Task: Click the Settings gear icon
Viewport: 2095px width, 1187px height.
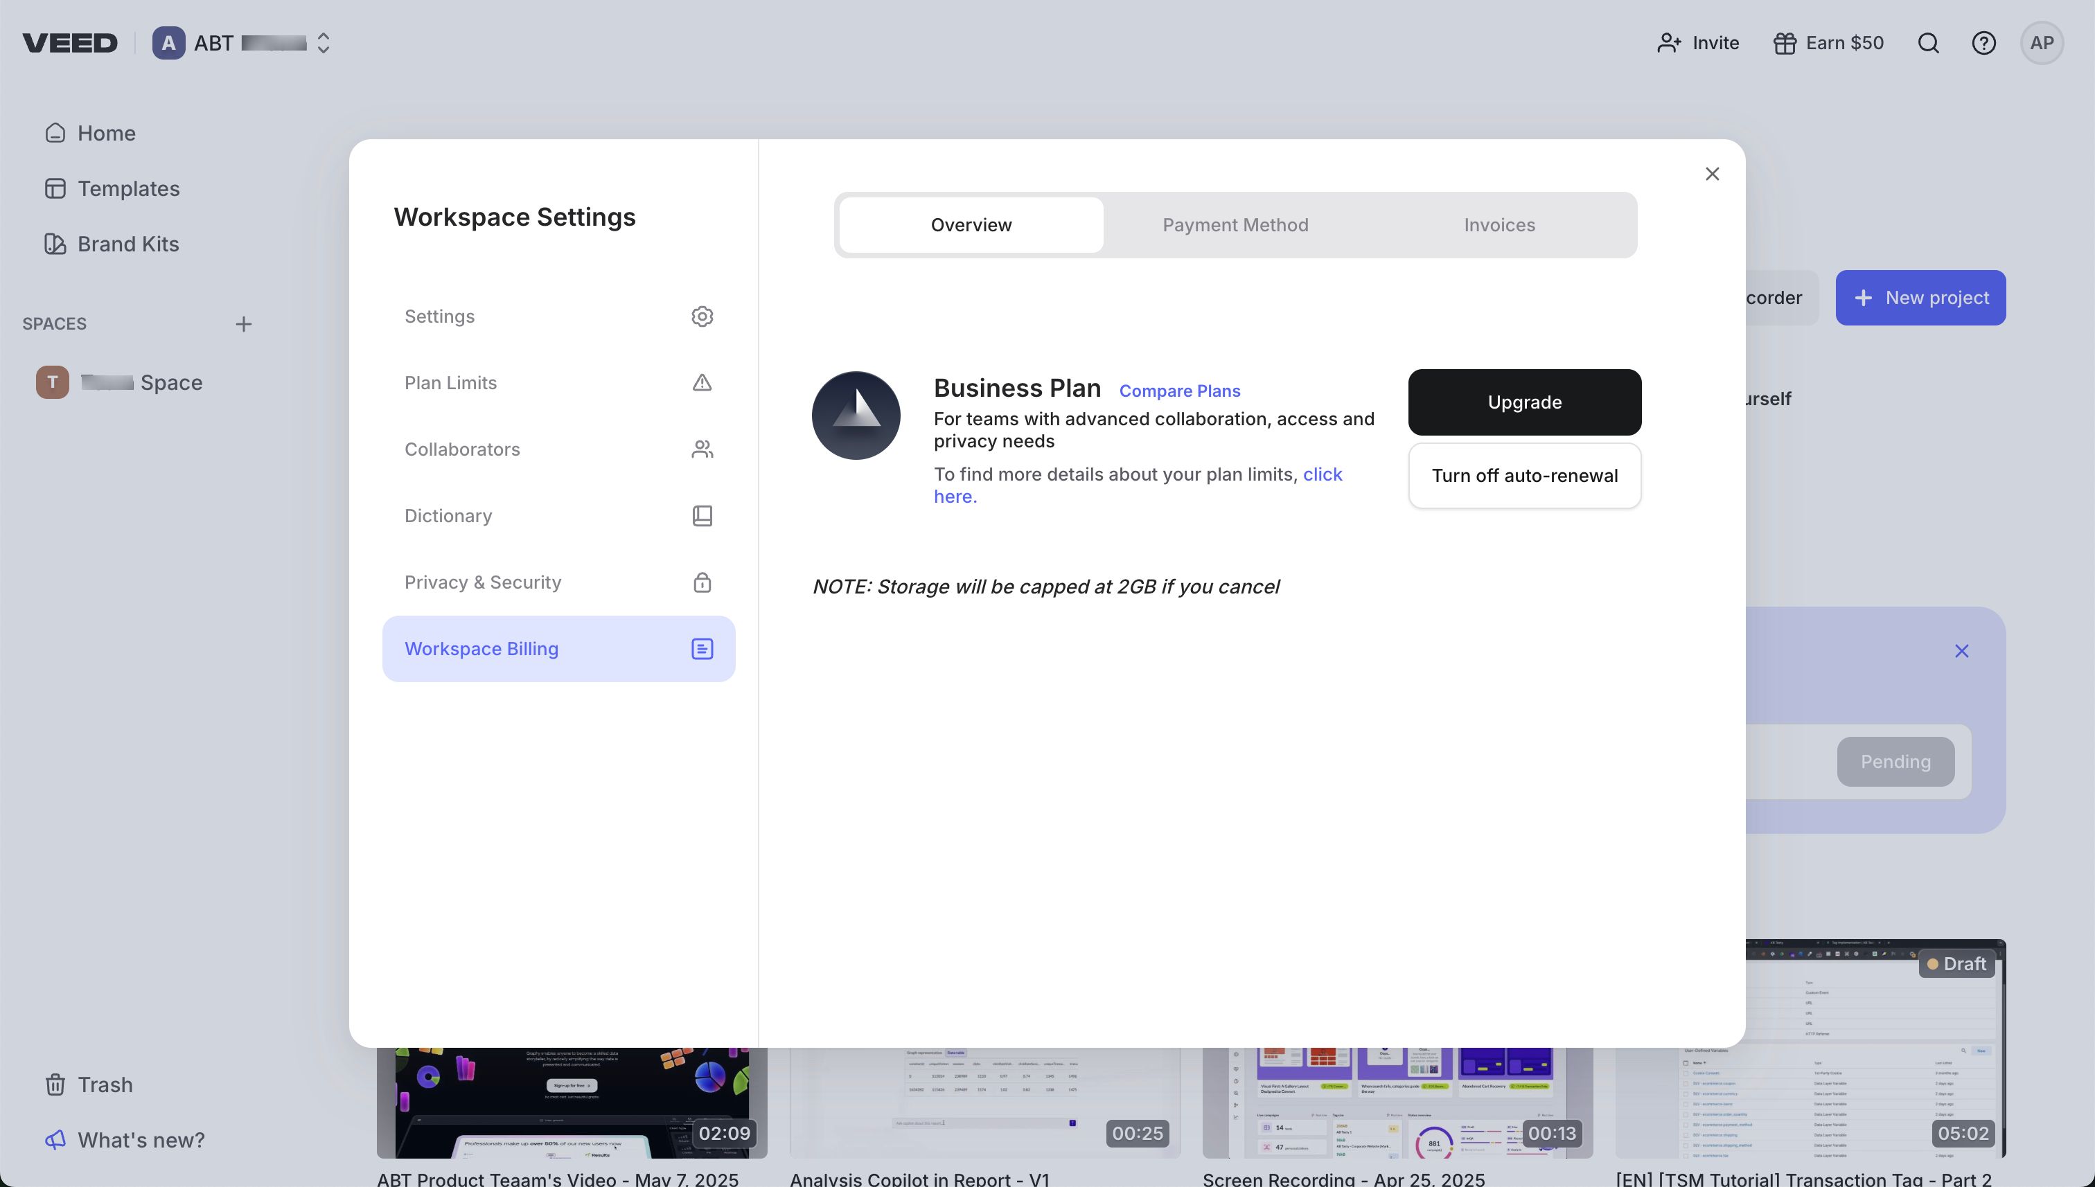Action: (702, 316)
